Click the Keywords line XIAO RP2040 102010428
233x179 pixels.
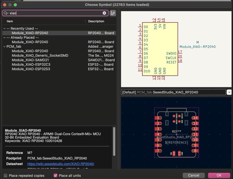pos(33,141)
